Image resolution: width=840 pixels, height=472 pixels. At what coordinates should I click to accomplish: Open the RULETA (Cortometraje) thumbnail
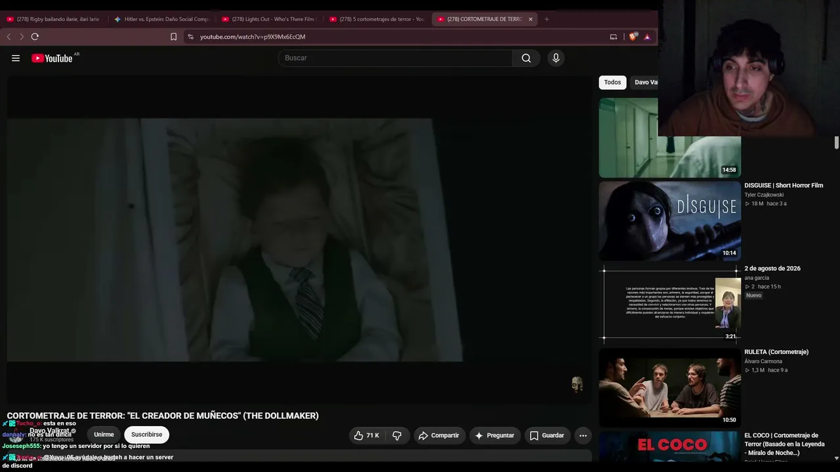[x=670, y=387]
